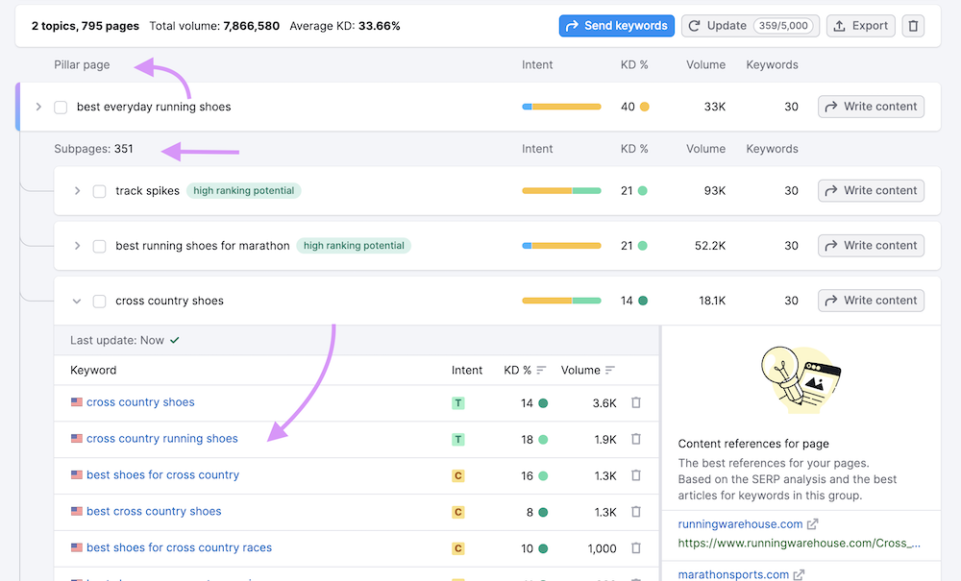This screenshot has width=961, height=581.
Task: Click the delete icon beside 'best shoes for cross country'
Action: 635,475
